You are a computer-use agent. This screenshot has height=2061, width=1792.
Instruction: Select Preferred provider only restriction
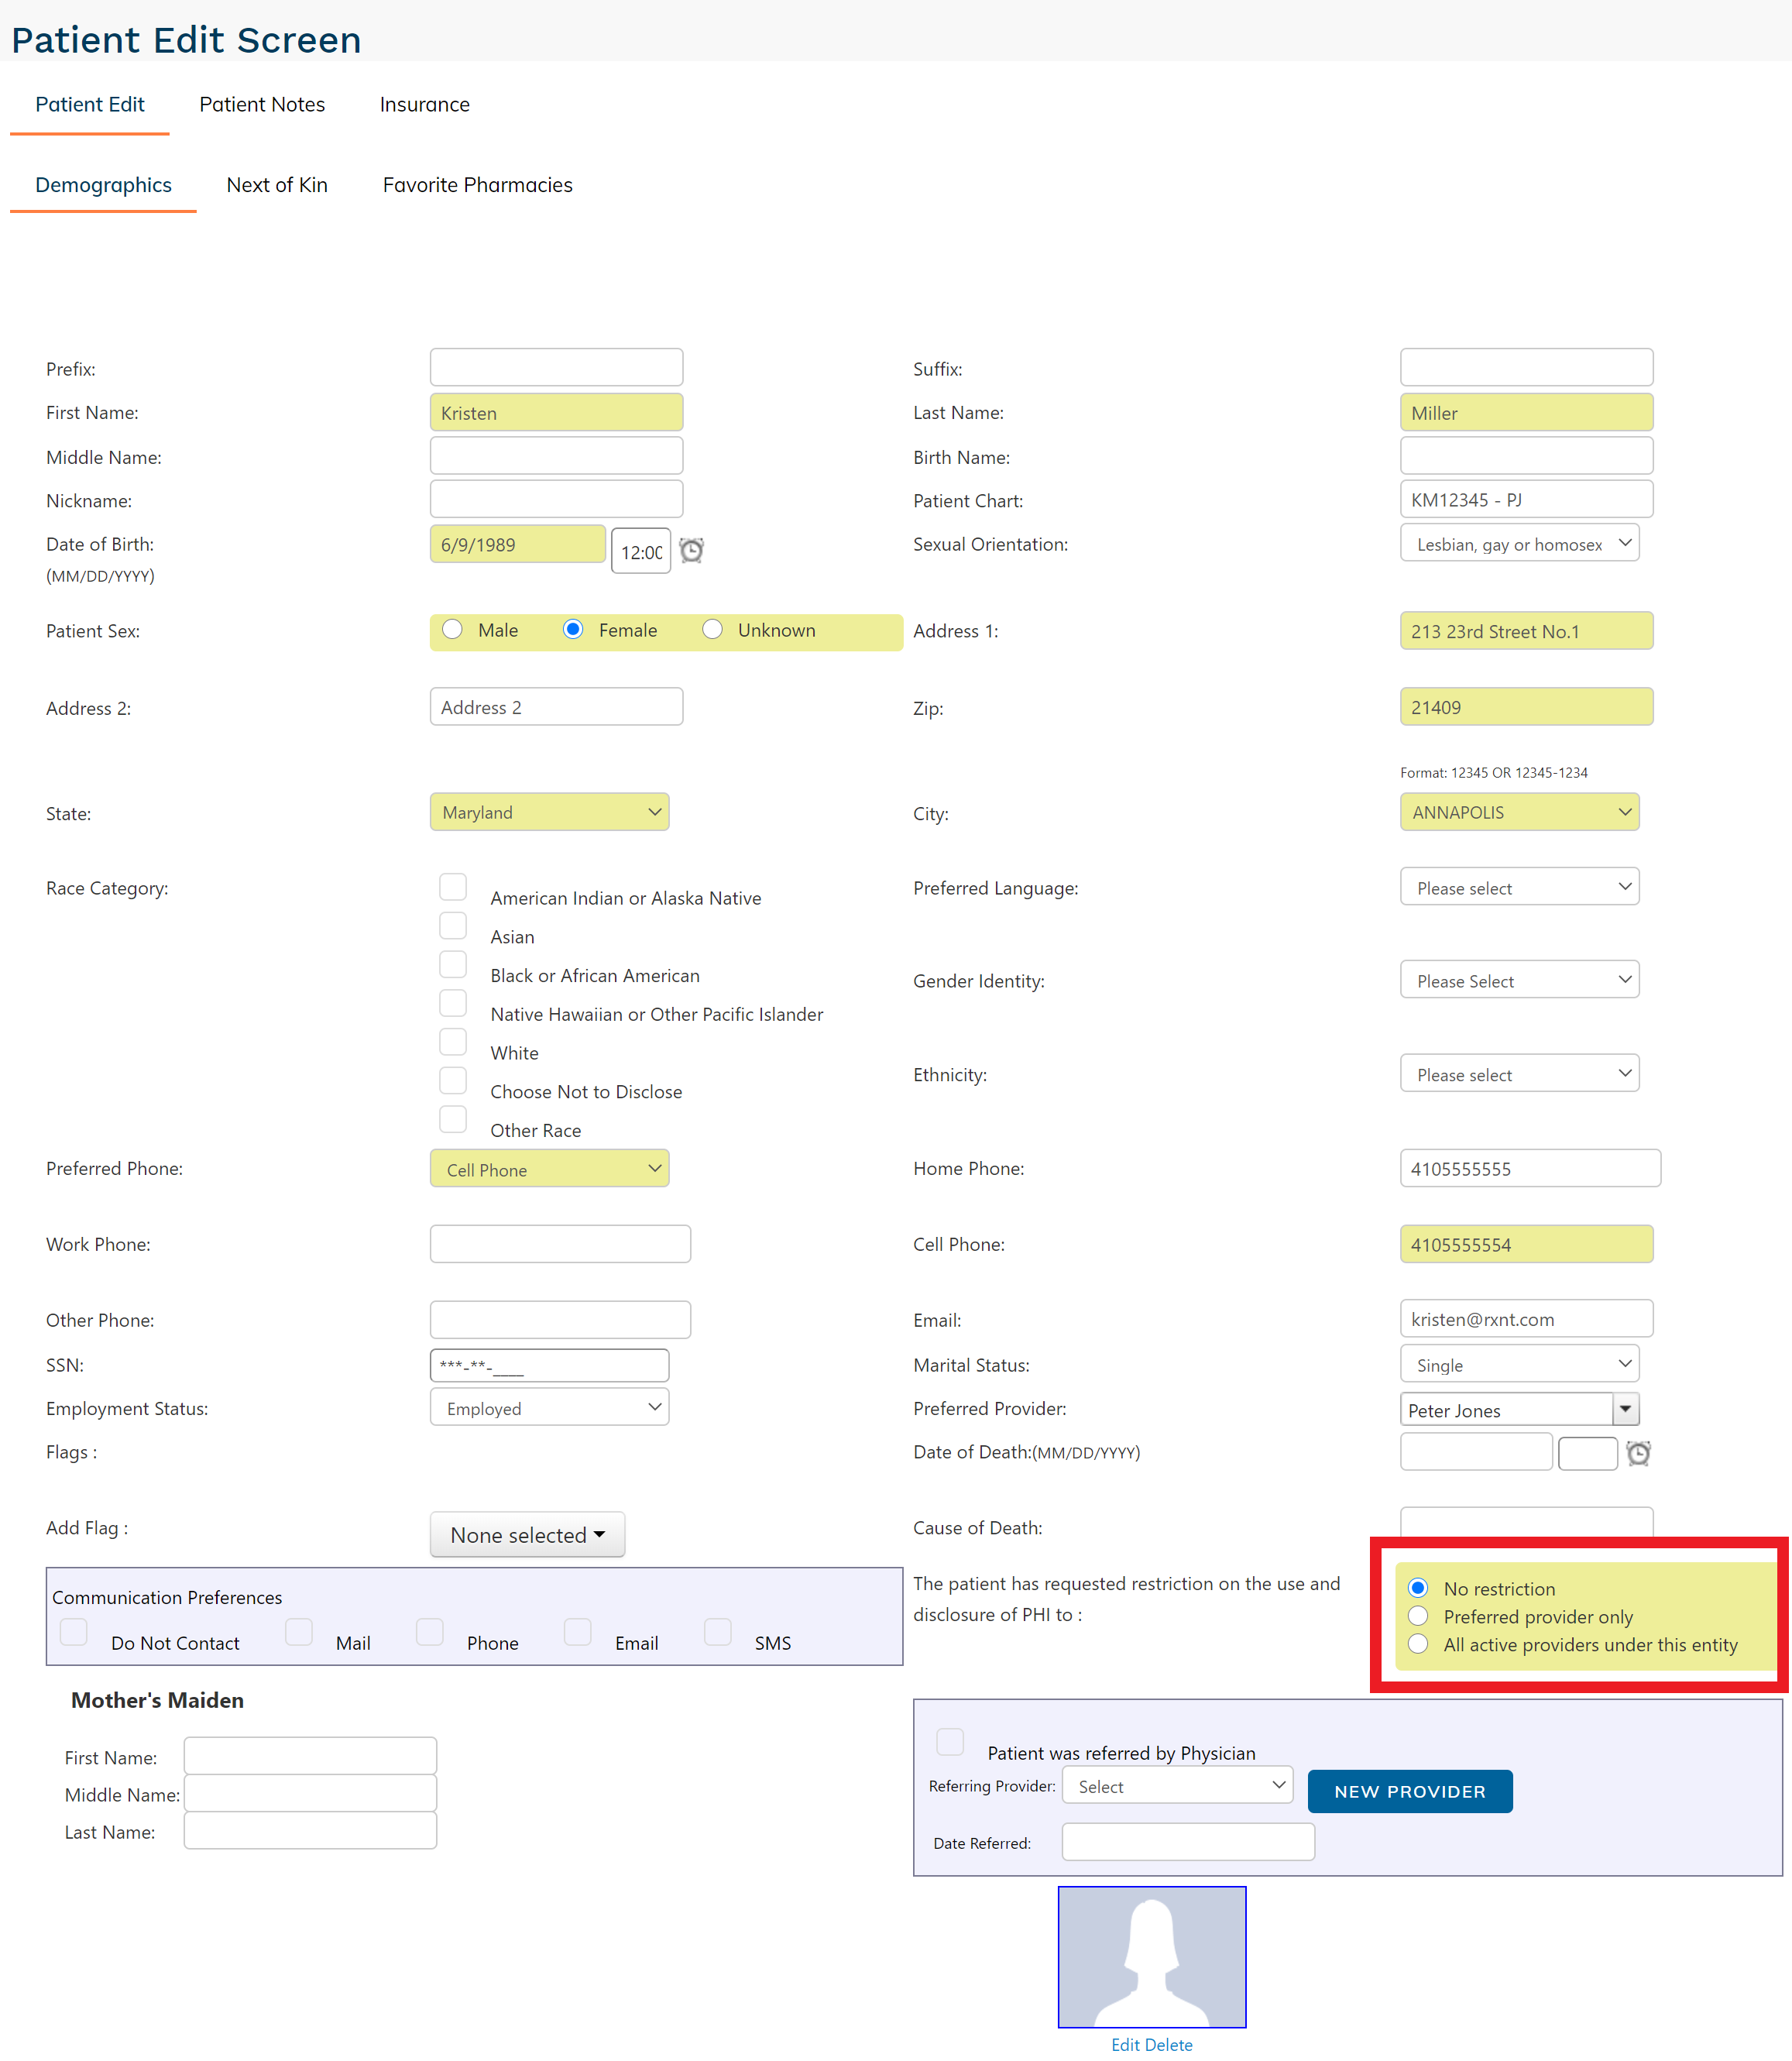tap(1418, 1616)
